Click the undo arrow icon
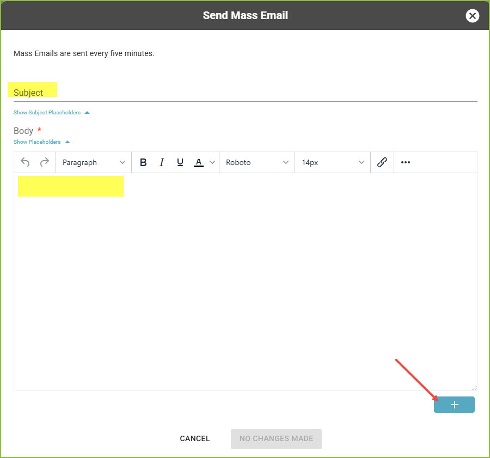This screenshot has width=490, height=458. 25,162
